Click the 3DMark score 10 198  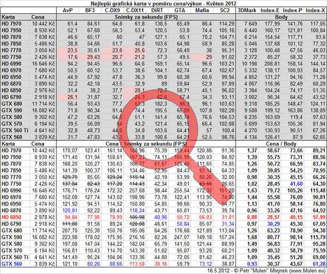click(249, 64)
